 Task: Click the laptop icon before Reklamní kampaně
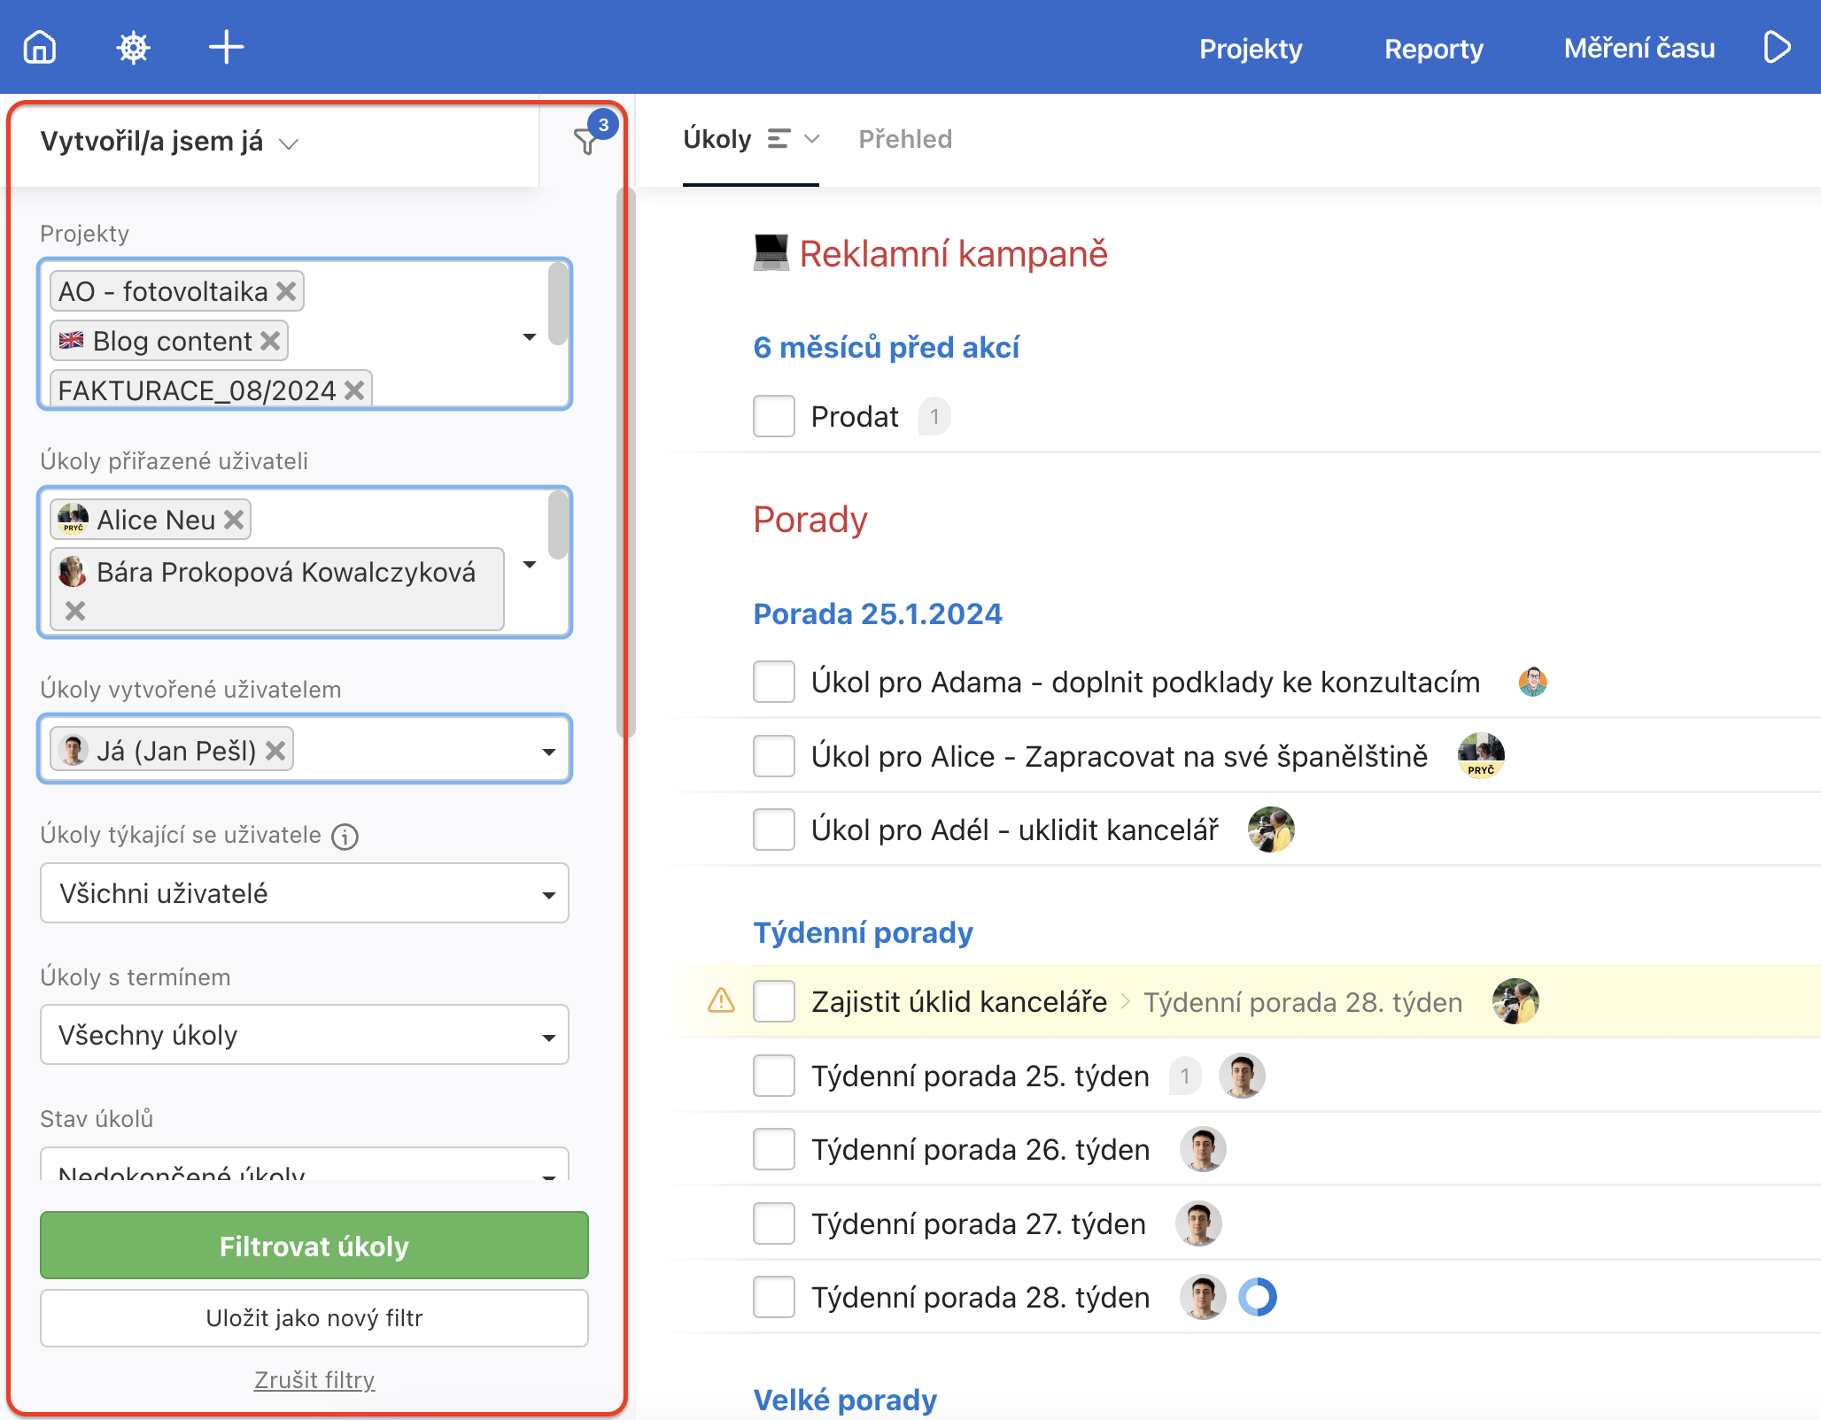coord(771,253)
